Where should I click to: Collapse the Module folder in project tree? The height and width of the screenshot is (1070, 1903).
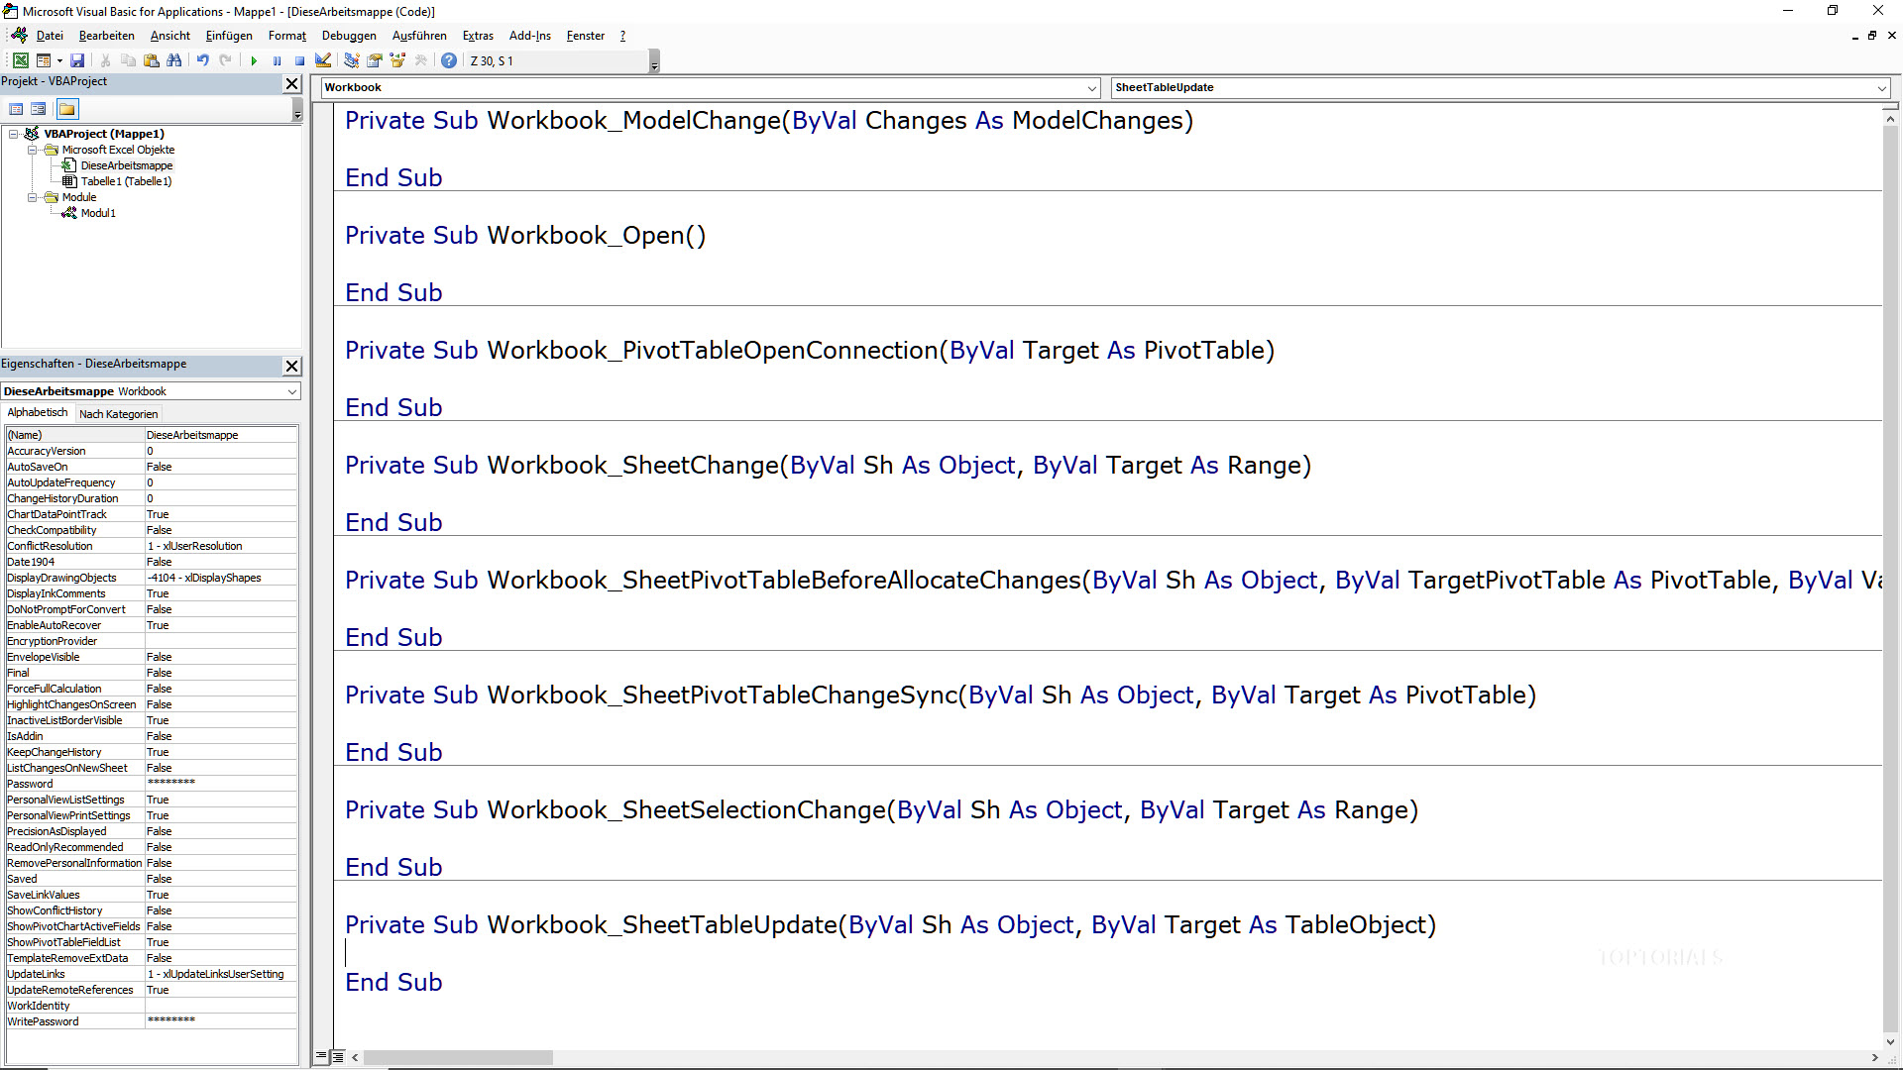(33, 197)
